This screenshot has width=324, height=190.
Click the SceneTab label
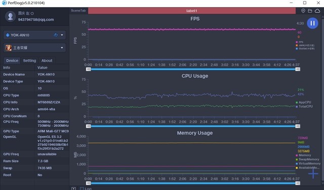point(78,11)
